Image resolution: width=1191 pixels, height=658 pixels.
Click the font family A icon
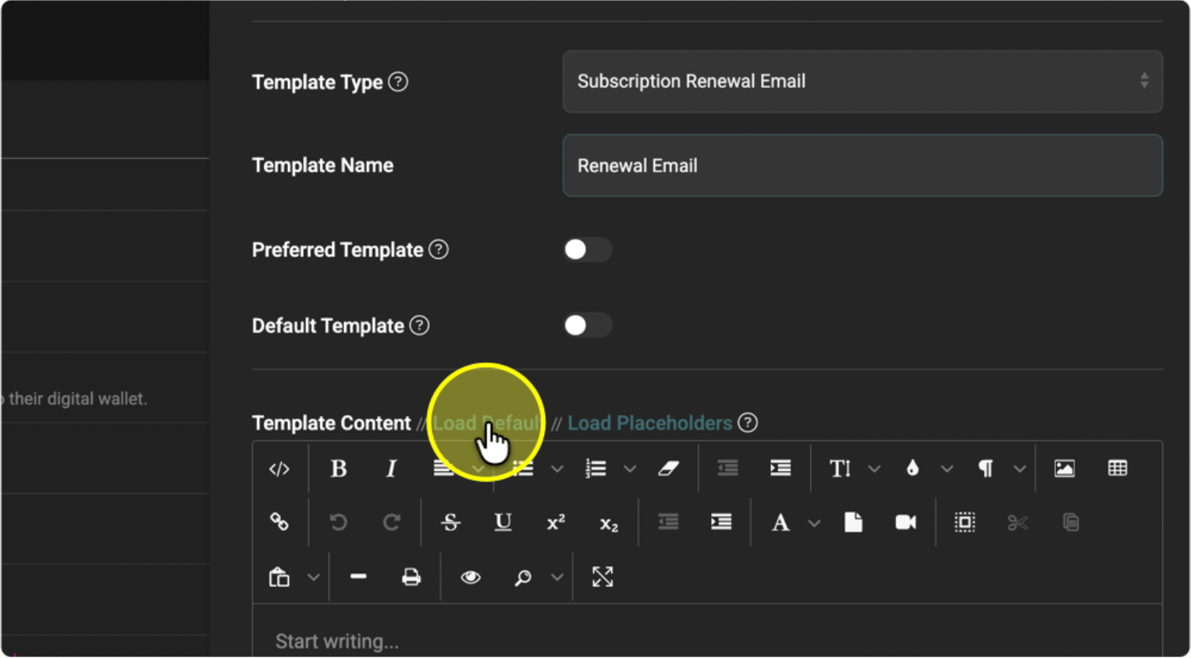(780, 522)
